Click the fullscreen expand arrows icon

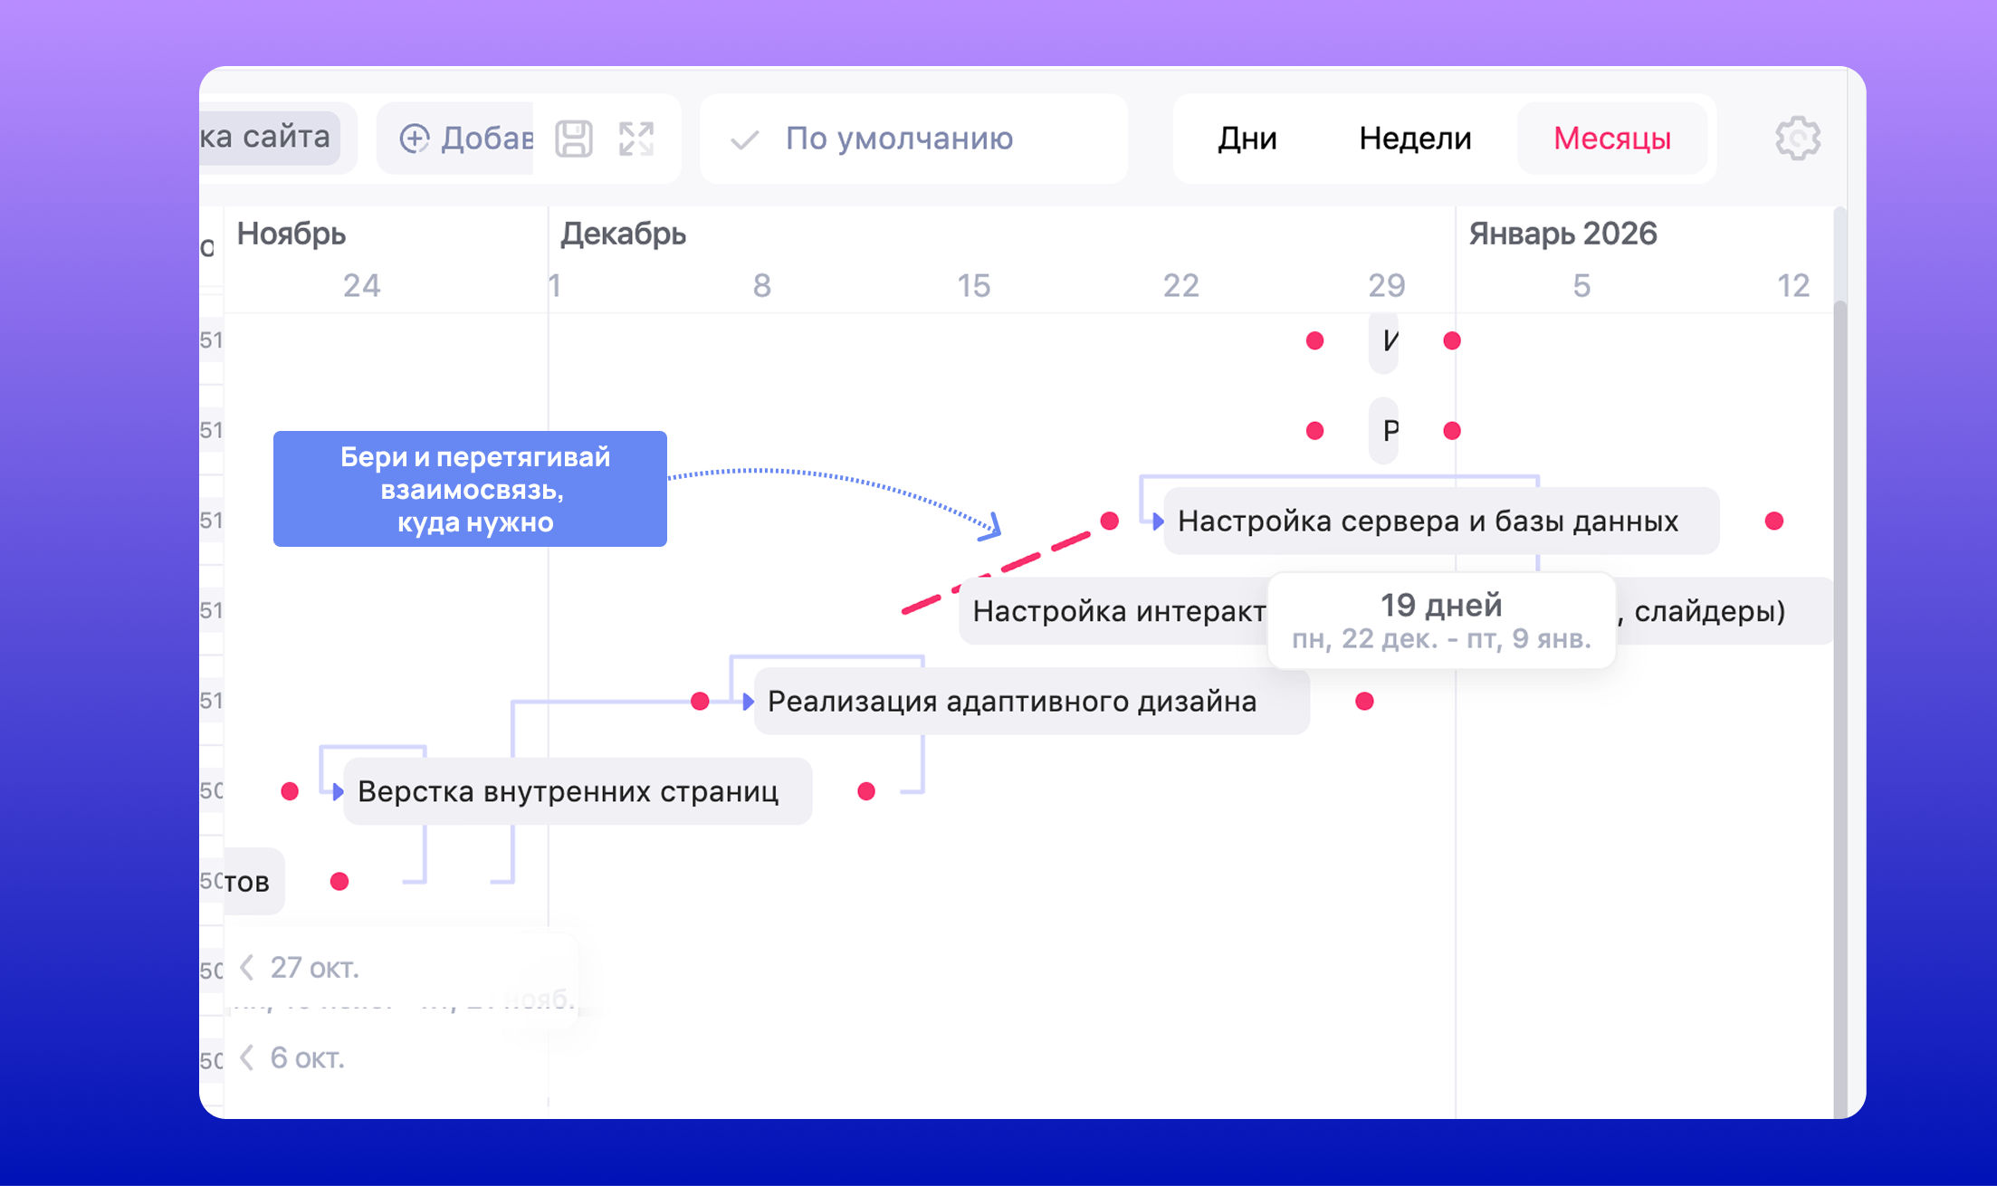click(636, 139)
